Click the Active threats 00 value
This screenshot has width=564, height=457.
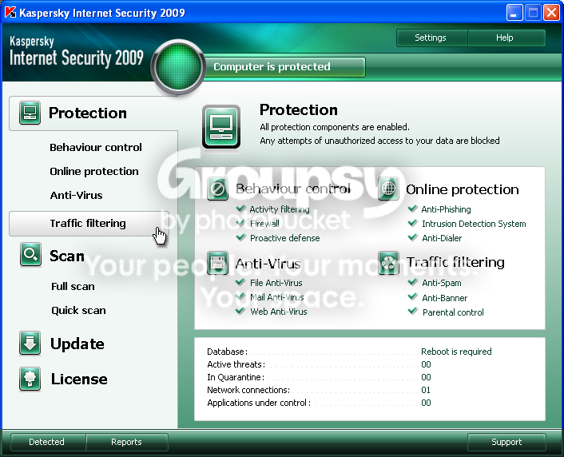[426, 364]
